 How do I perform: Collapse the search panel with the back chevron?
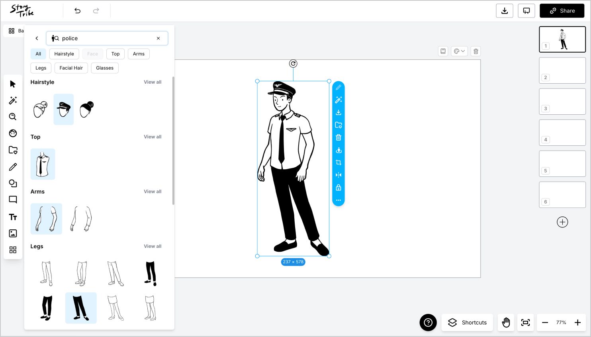click(x=37, y=38)
